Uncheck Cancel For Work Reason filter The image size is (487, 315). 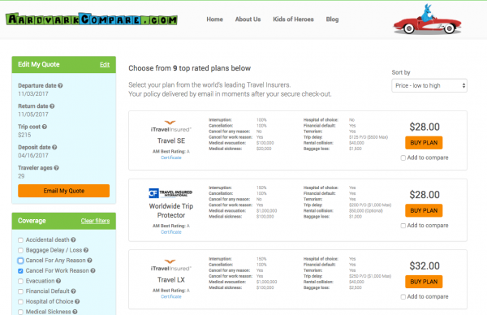click(x=20, y=271)
